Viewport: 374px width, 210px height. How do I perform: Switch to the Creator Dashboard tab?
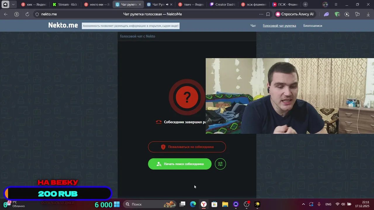pos(223,4)
